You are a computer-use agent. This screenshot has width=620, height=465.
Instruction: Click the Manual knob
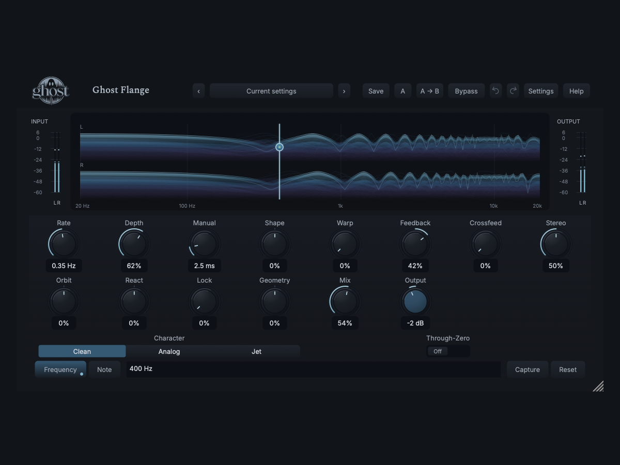pos(204,244)
